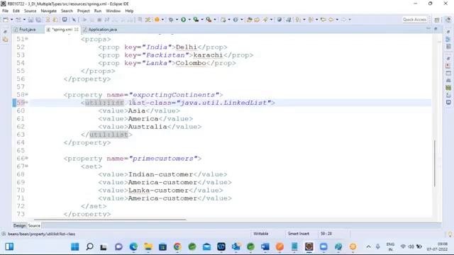Open the Back history dropdown arrow

click(337, 20)
